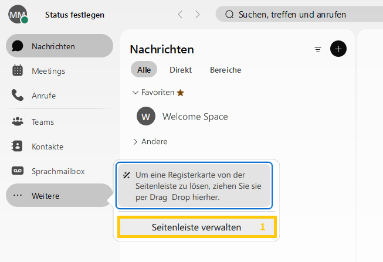383x262 pixels.
Task: Open the Teams people icon
Action: [x=18, y=122]
